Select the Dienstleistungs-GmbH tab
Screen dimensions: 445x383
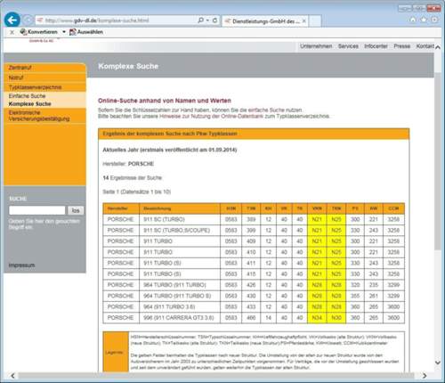[x=265, y=21]
